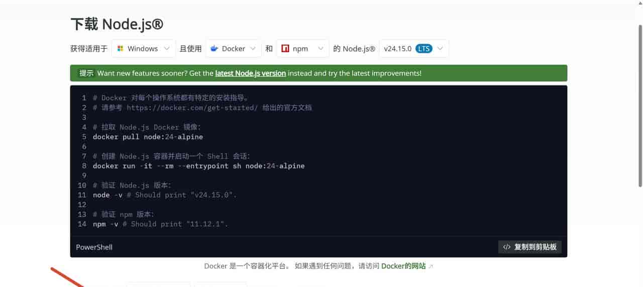Viewport: 643px width, 287px height.
Task: Click the 下载 Node.js® heading
Action: tap(117, 24)
